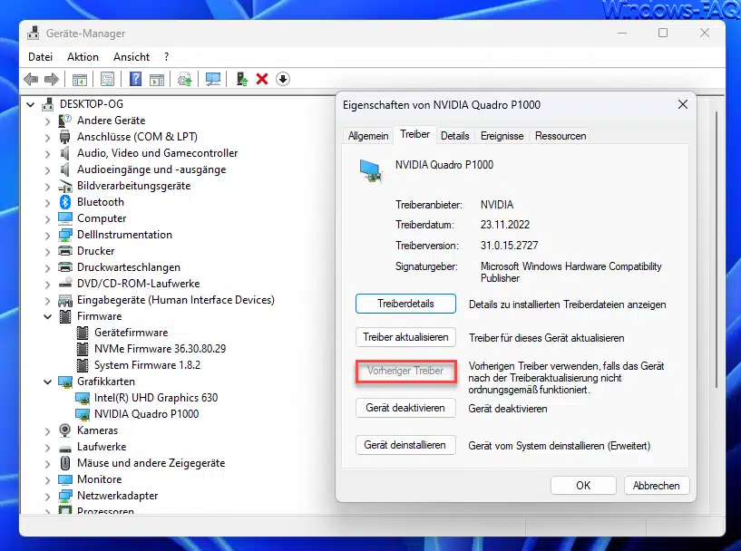Expand the Andere Geräte node

click(x=47, y=121)
